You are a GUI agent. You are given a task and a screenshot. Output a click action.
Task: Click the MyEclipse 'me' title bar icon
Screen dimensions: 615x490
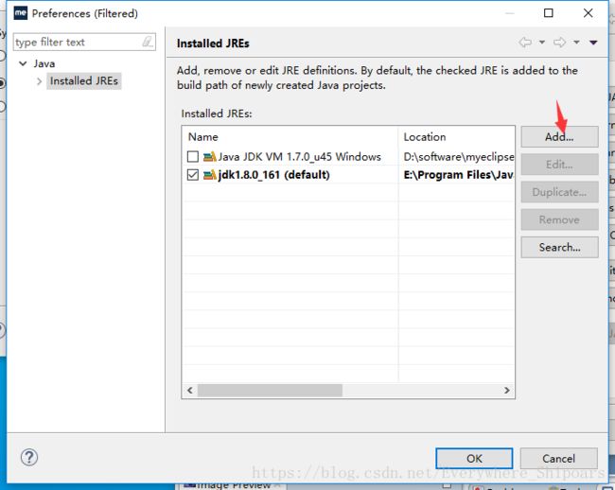tap(21, 13)
